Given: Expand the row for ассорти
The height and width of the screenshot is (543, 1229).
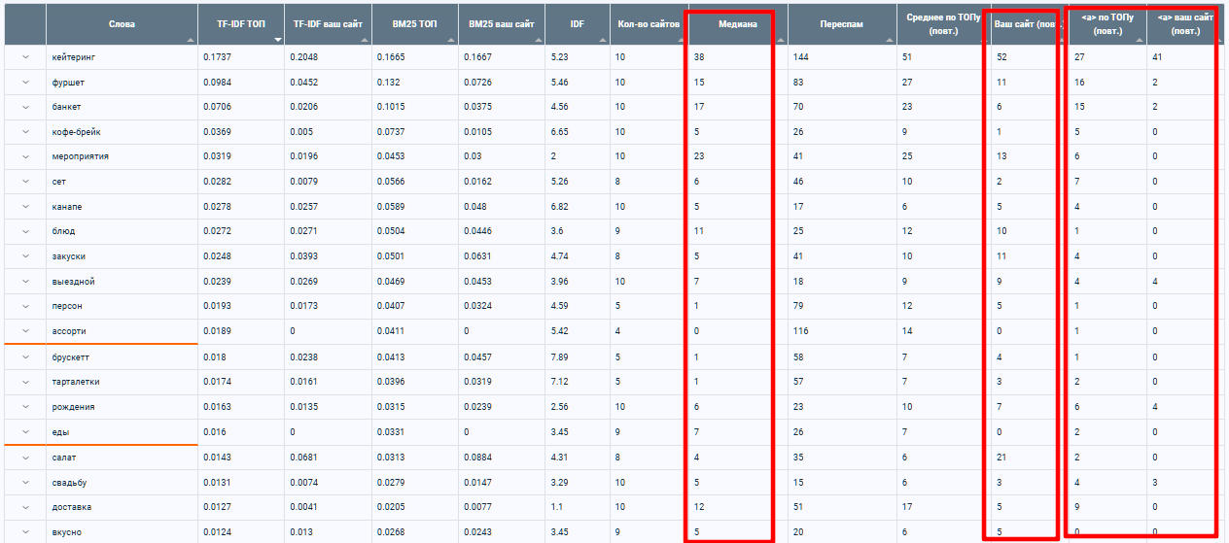Looking at the screenshot, I should point(24,332).
